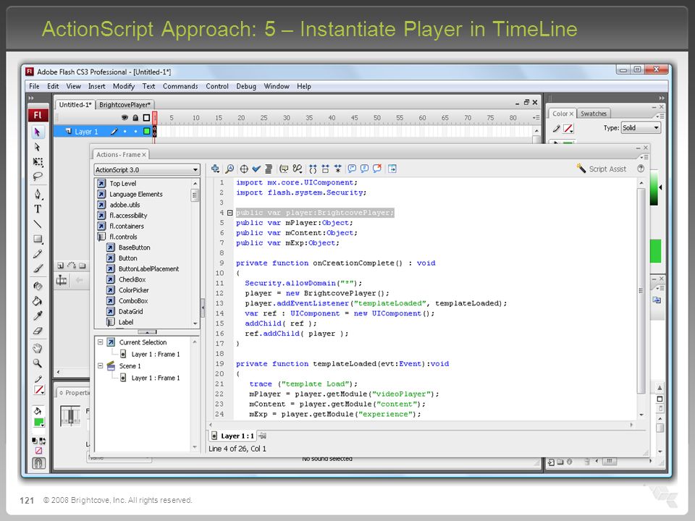Run Check Syntax on the script
Viewport: 695px width, 521px height.
point(256,169)
